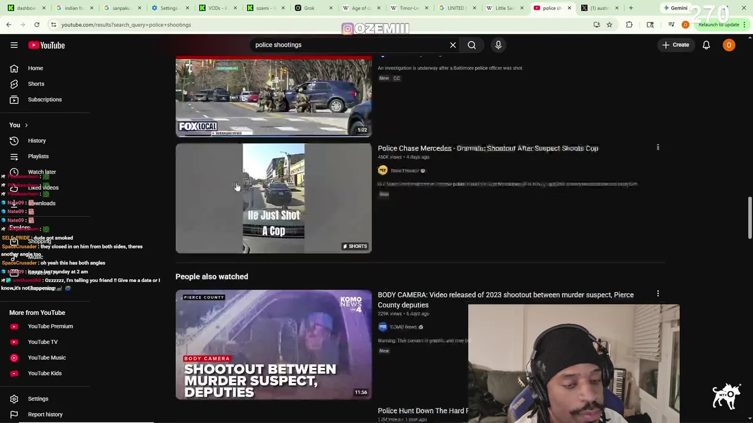Open Gemini in the browser
The height and width of the screenshot is (423, 753).
pos(675,8)
